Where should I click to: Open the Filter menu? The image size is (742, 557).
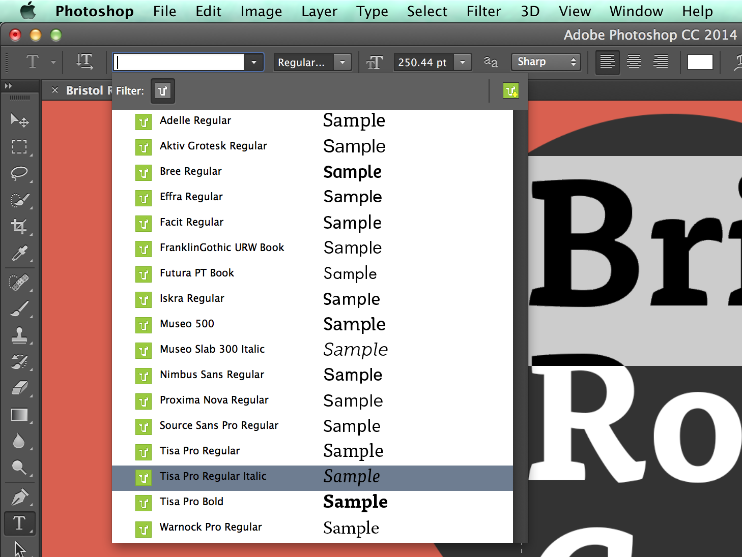click(483, 11)
